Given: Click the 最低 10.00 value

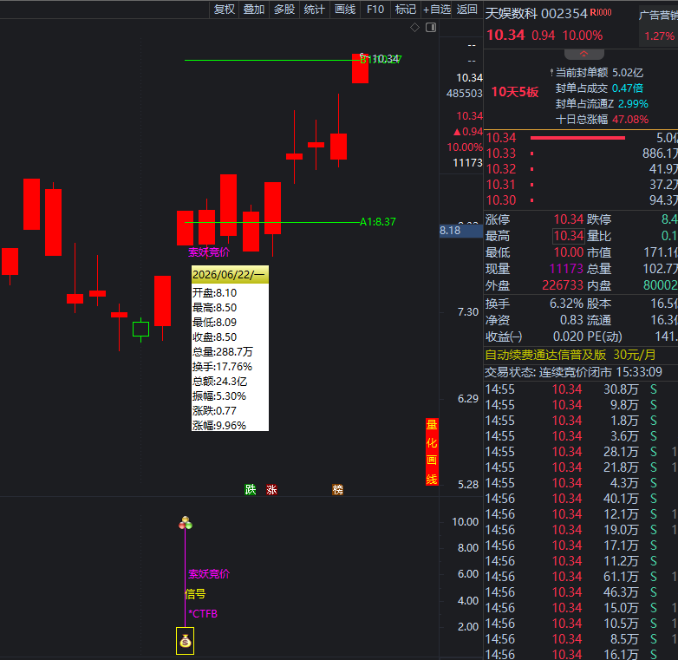Looking at the screenshot, I should pos(569,252).
